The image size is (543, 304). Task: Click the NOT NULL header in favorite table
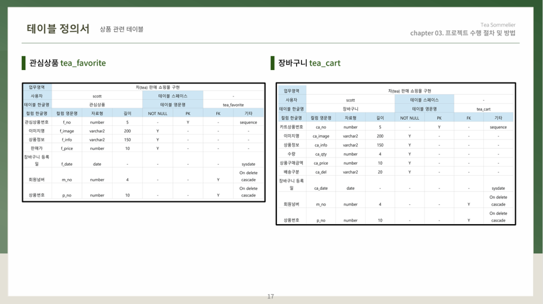[158, 114]
